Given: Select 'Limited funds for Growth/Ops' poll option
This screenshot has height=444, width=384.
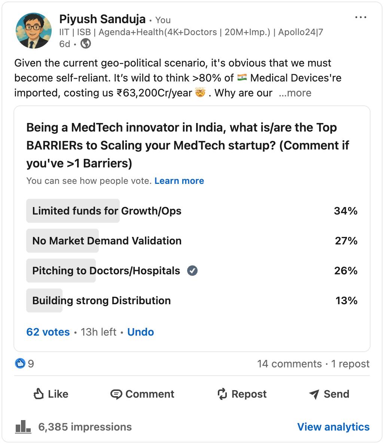Looking at the screenshot, I should pos(107,211).
